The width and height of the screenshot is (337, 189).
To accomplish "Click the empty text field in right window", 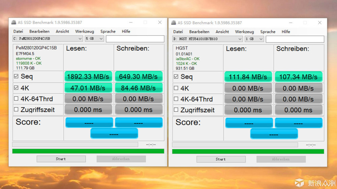I will pyautogui.click(x=295, y=39).
